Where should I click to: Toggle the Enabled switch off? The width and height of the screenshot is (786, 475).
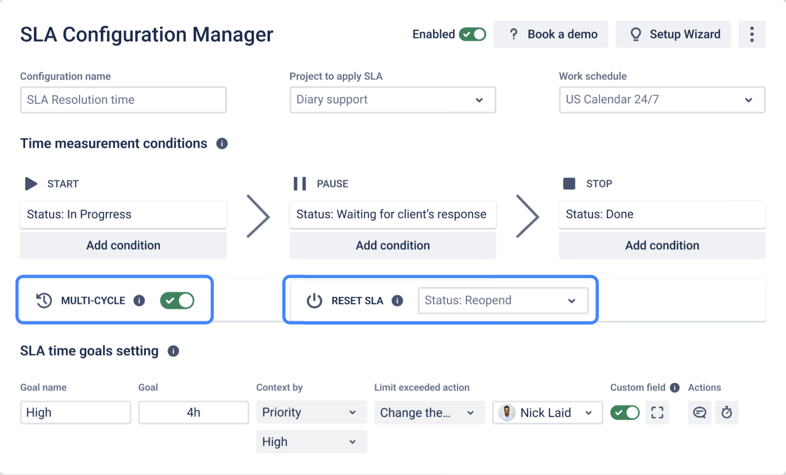click(473, 34)
